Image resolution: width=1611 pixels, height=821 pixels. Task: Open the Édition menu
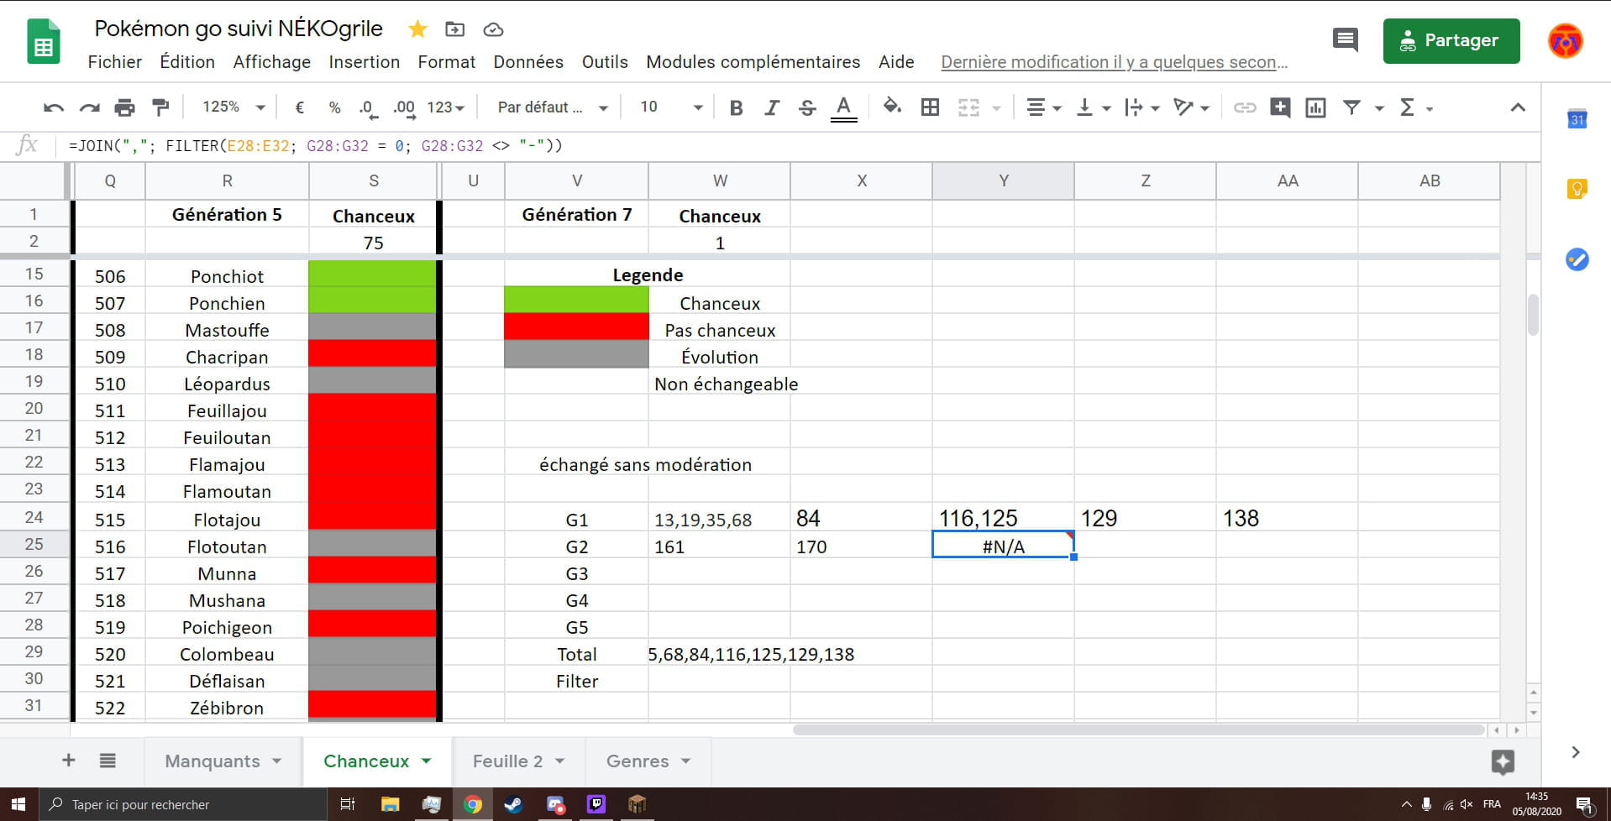coord(187,62)
